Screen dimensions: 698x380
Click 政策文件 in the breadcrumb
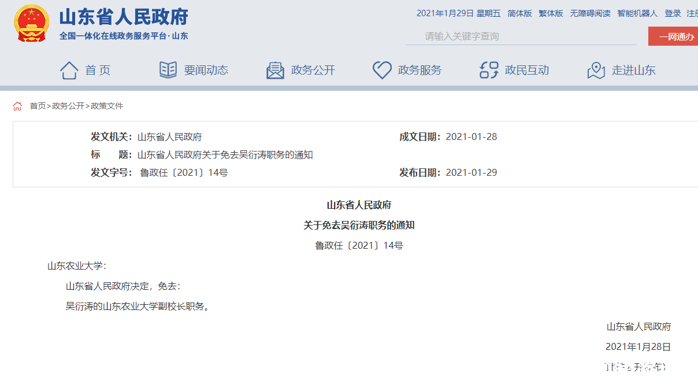point(107,106)
